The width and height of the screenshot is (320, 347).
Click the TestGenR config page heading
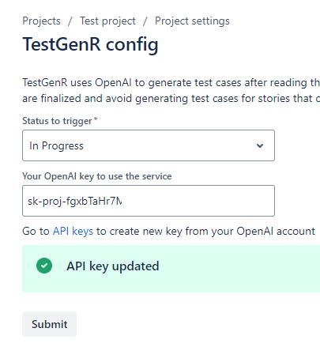(x=90, y=44)
